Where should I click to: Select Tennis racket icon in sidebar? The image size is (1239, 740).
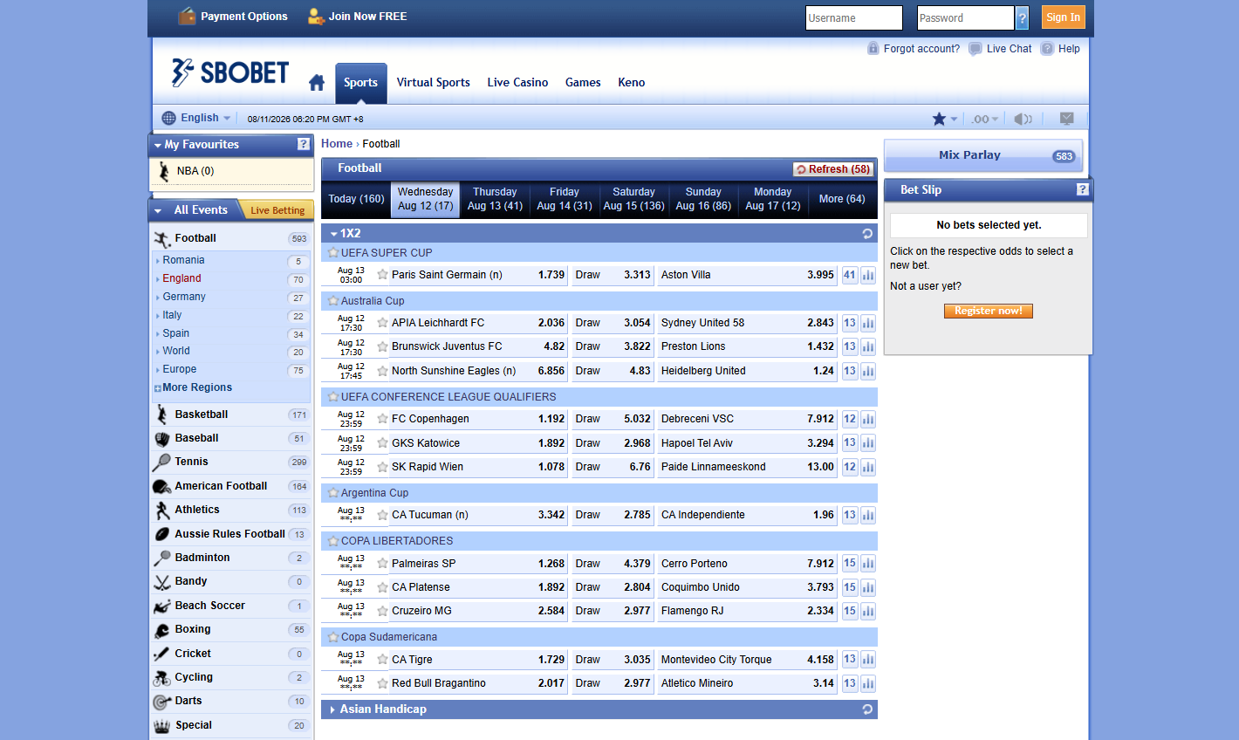[x=161, y=462]
